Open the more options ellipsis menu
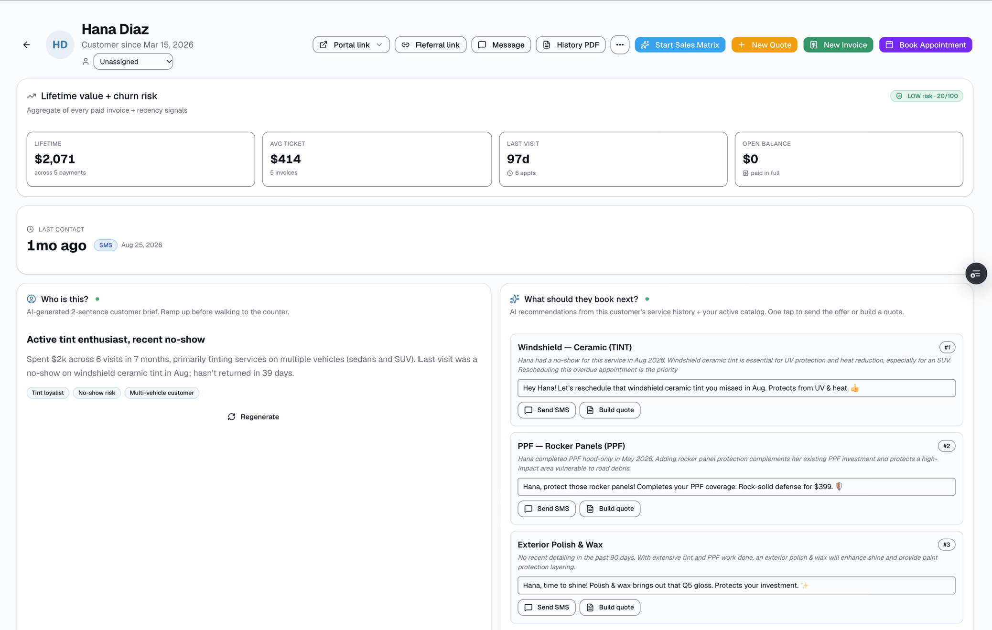Viewport: 992px width, 630px height. coord(620,45)
